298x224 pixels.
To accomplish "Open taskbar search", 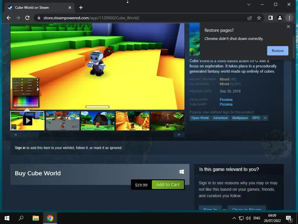I will point(21,218).
